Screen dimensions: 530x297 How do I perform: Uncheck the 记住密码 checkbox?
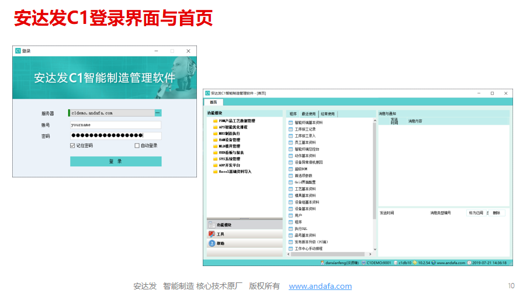pyautogui.click(x=72, y=145)
